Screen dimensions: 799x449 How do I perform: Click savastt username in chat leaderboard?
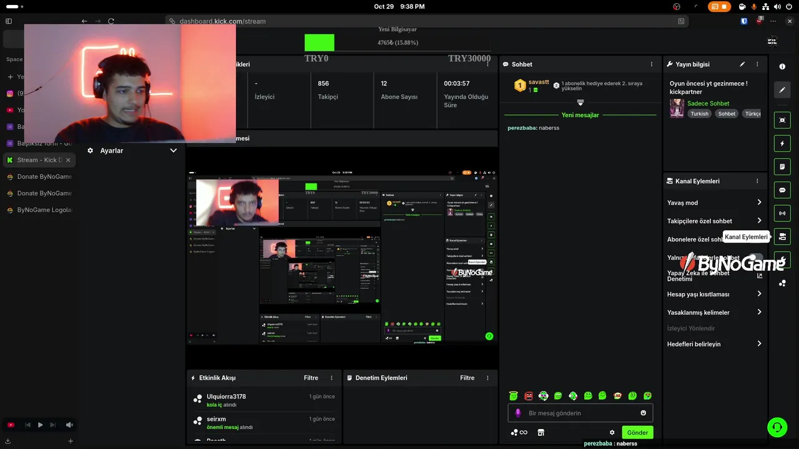(539, 82)
